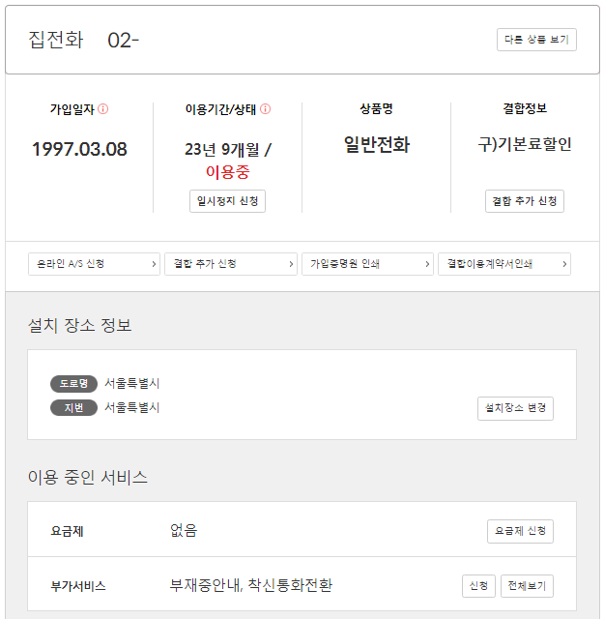
Task: Click the 도로명 address badge
Action: tap(74, 383)
